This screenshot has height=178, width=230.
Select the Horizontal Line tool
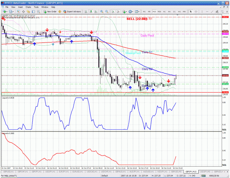pos(207,11)
